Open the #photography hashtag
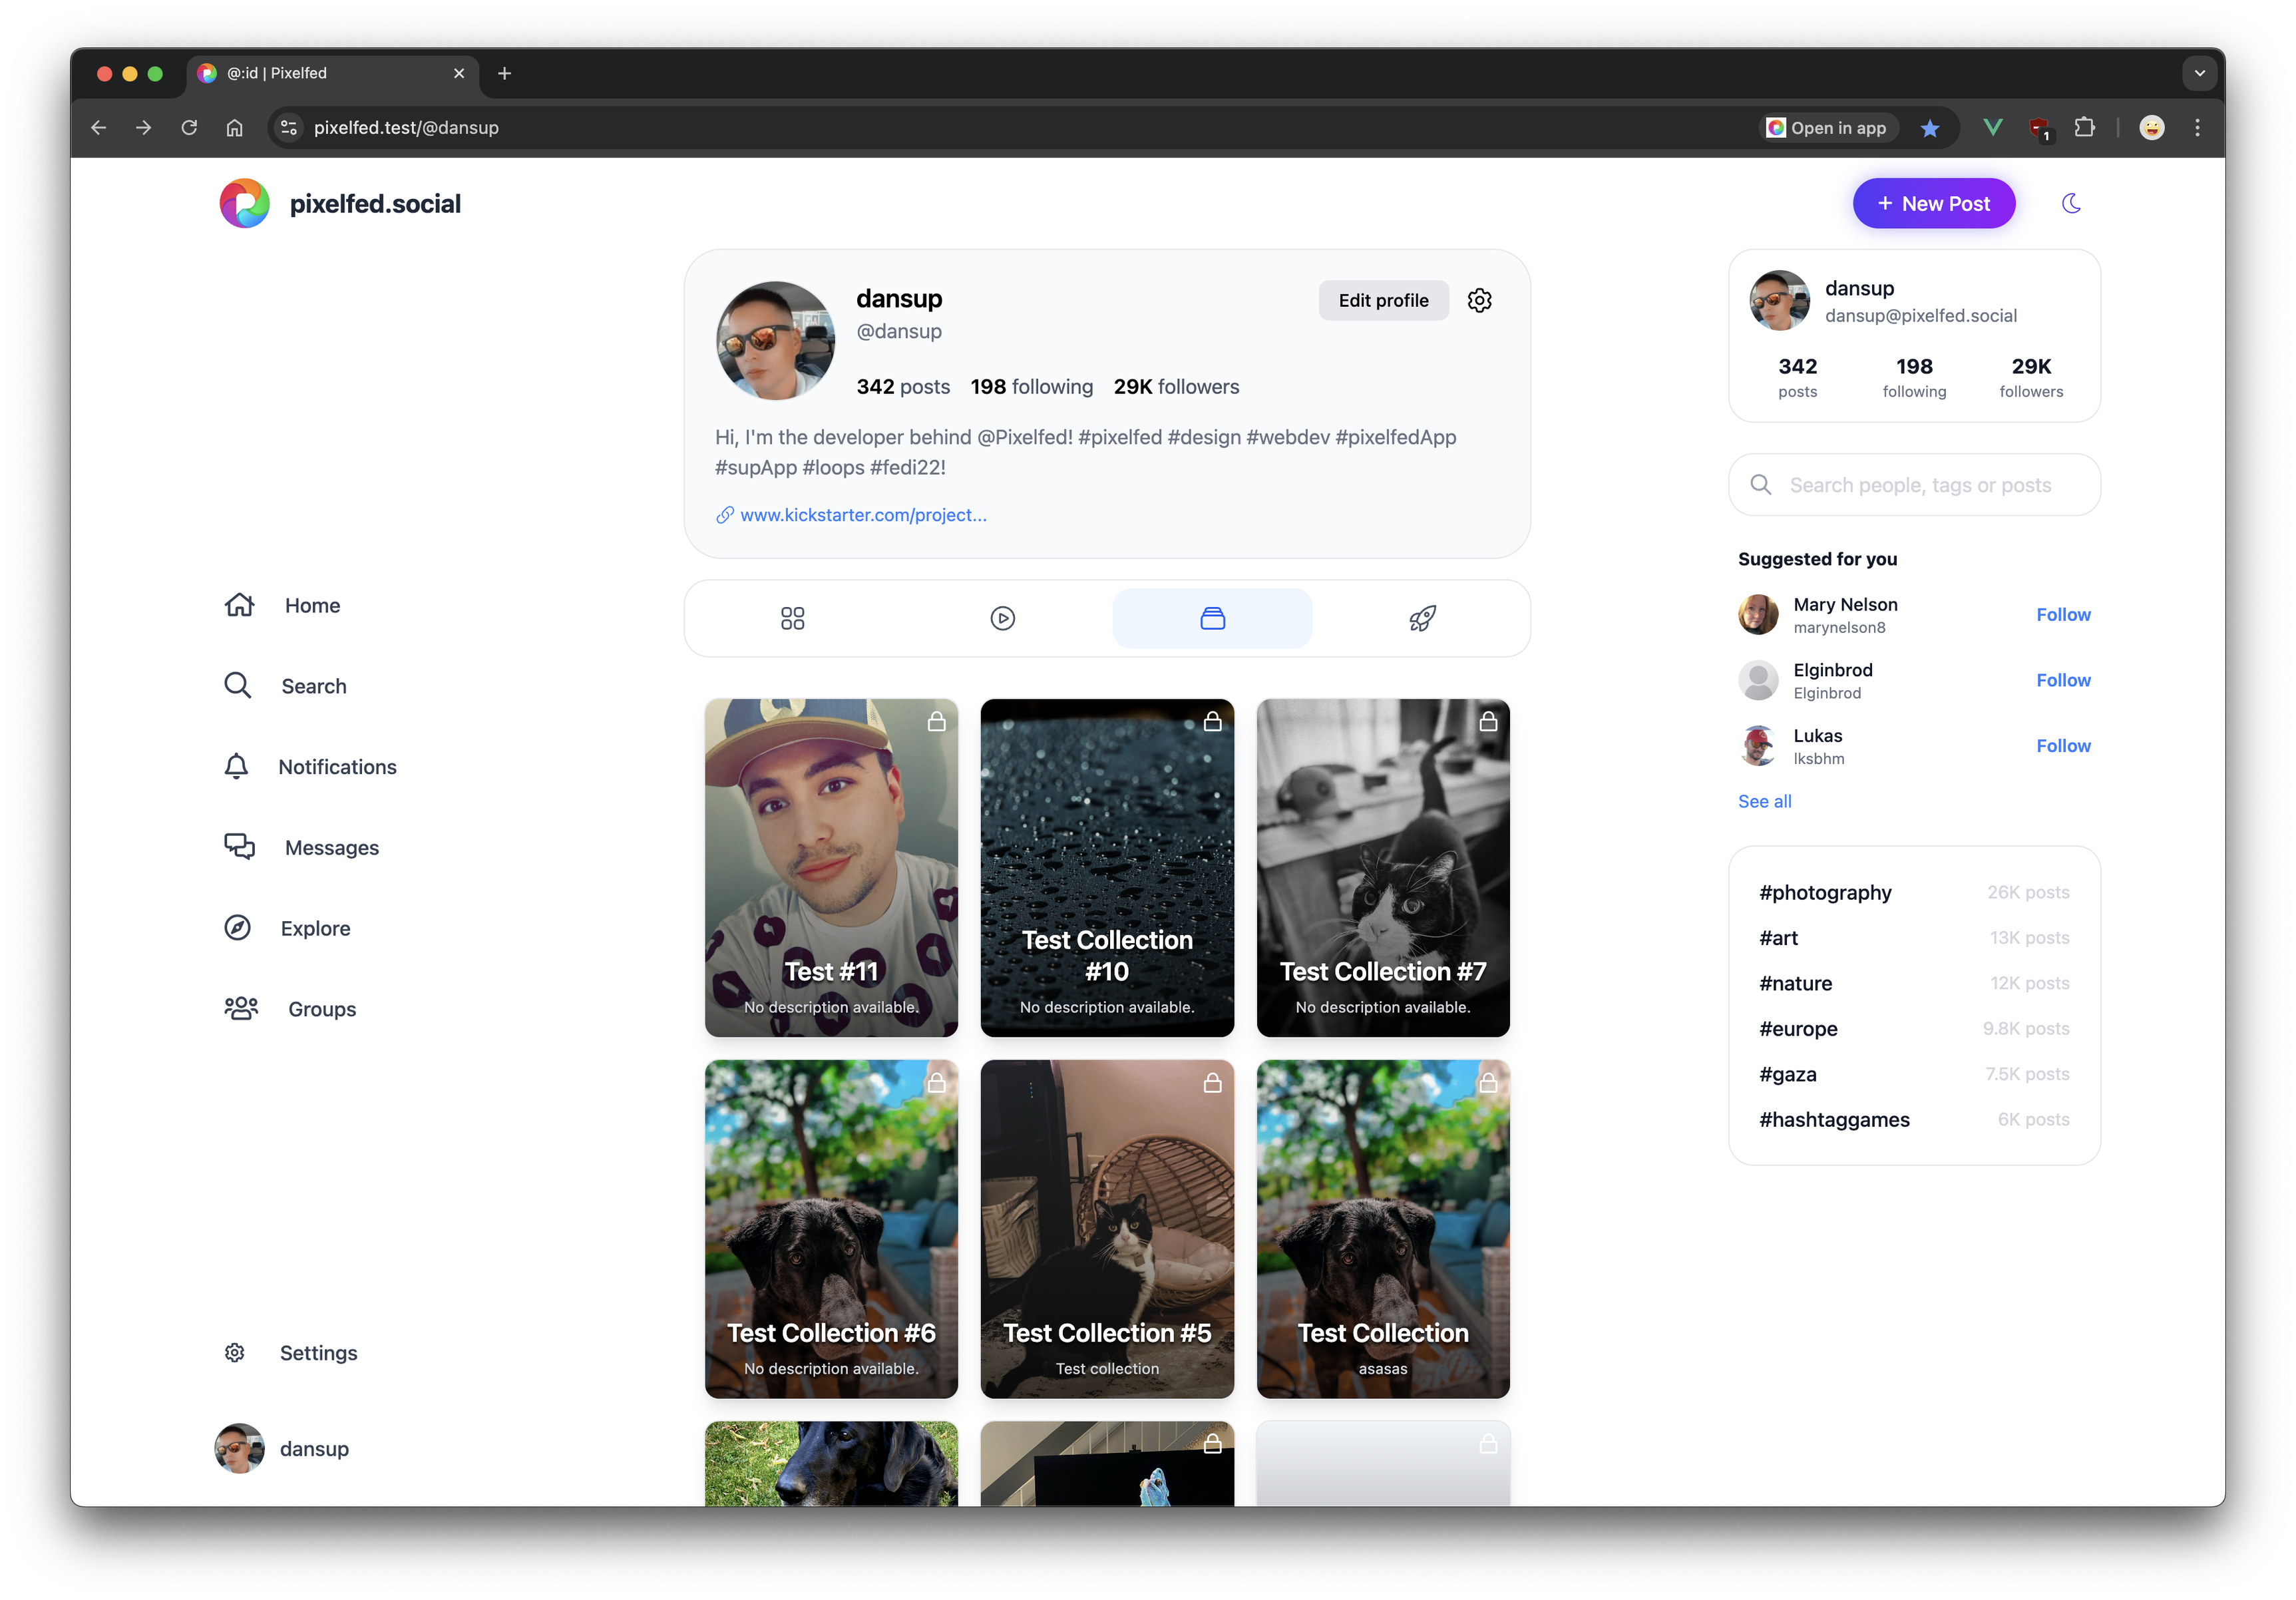2296x1600 pixels. point(1825,892)
